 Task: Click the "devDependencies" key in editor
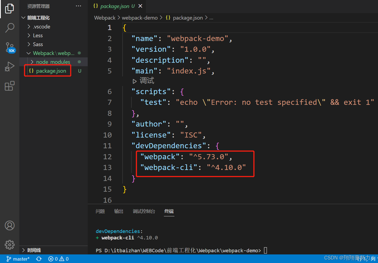point(169,146)
